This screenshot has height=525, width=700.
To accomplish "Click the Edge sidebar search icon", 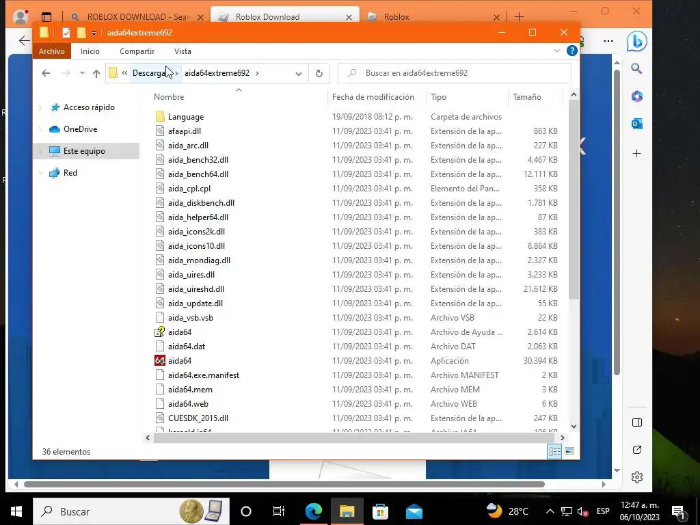I will click(x=636, y=68).
